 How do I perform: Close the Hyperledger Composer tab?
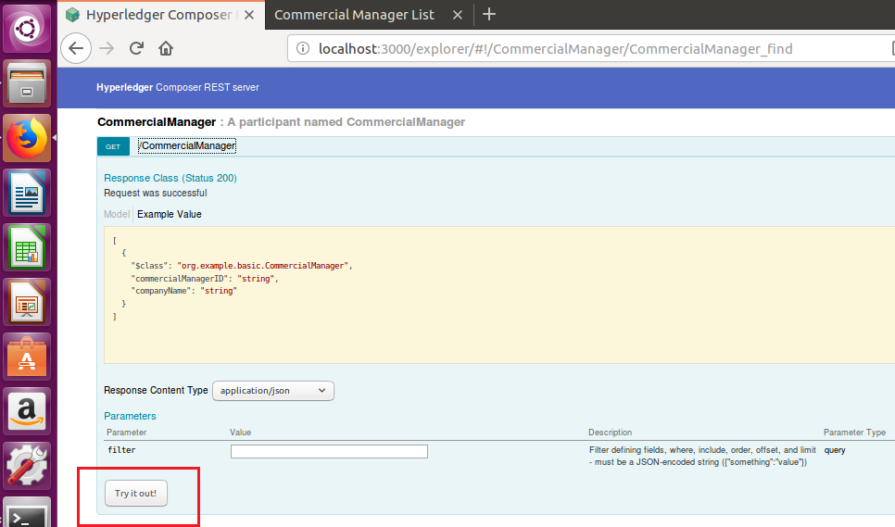[249, 15]
